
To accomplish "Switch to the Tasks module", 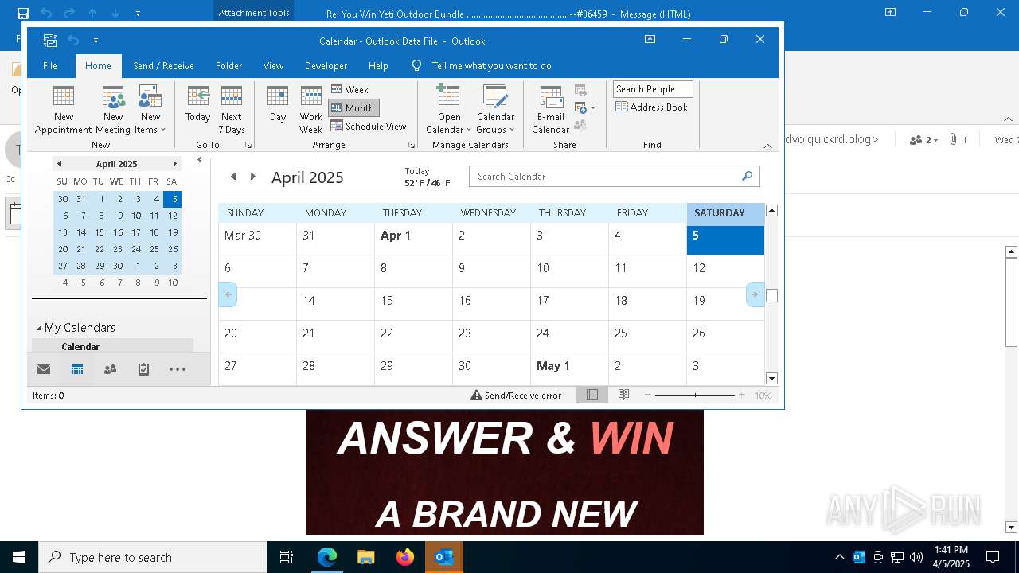I will click(x=143, y=369).
